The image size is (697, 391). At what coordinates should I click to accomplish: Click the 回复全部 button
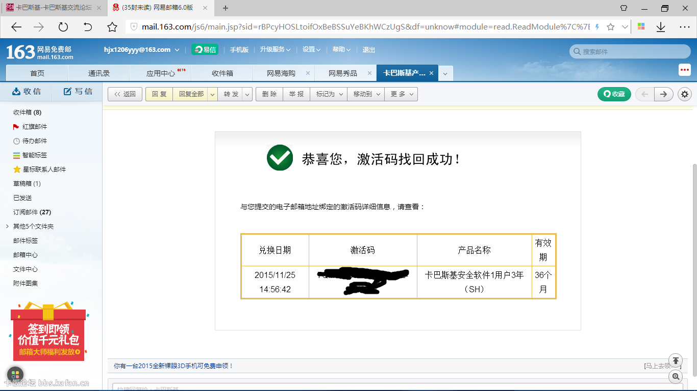tap(191, 94)
